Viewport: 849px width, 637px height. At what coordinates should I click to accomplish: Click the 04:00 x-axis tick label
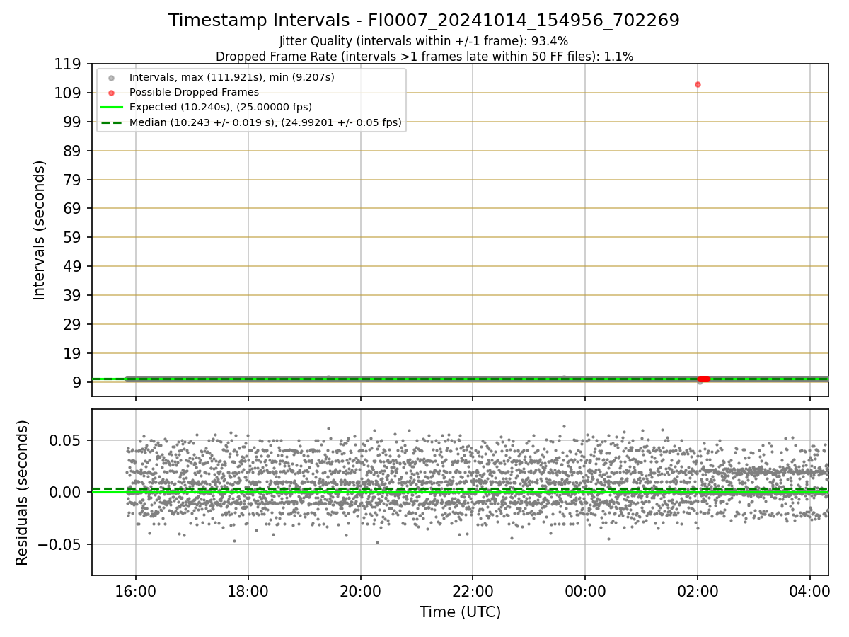(x=810, y=591)
